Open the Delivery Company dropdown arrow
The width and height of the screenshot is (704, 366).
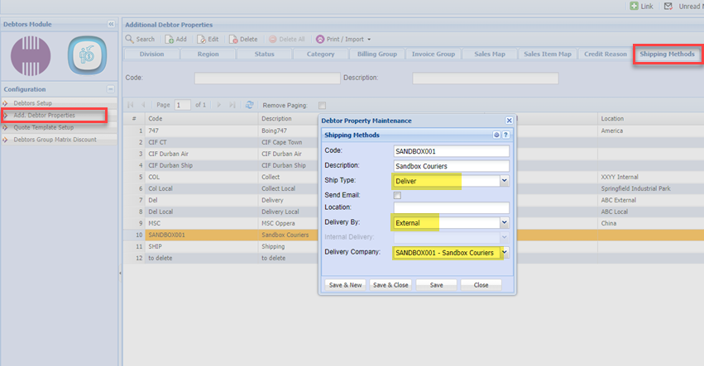[x=504, y=252]
